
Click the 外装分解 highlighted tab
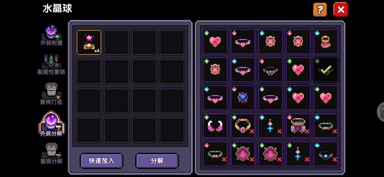pyautogui.click(x=52, y=124)
